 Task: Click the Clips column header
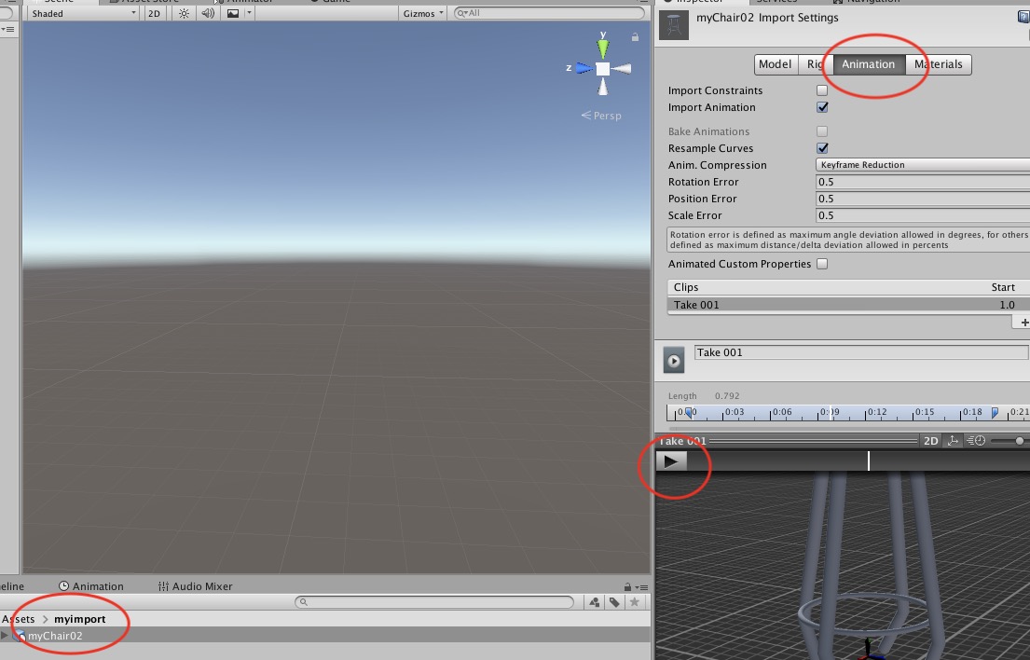point(686,288)
